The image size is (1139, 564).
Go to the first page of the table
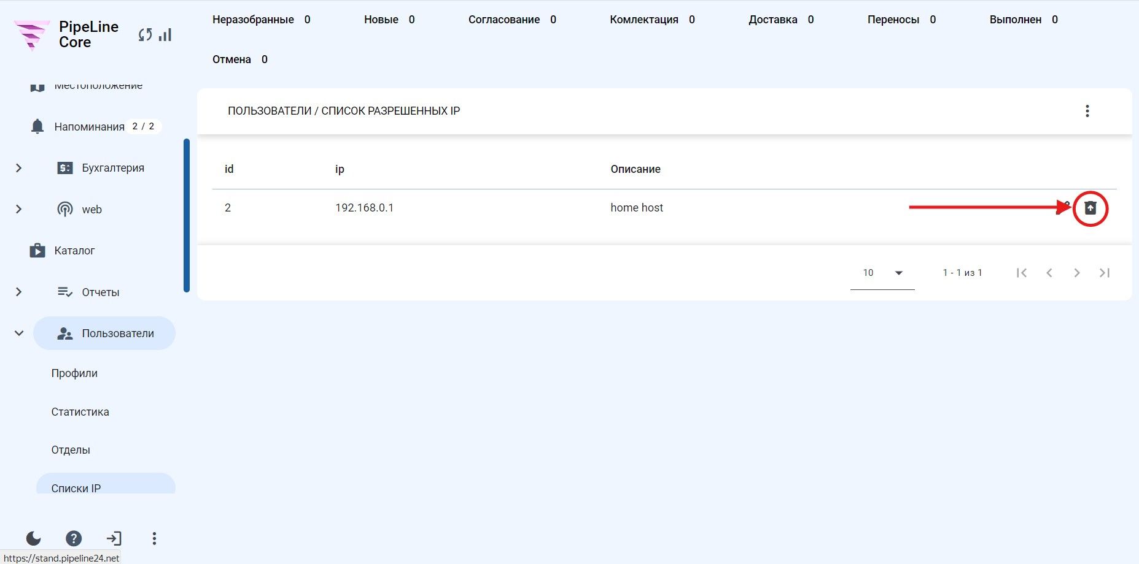pyautogui.click(x=1022, y=273)
